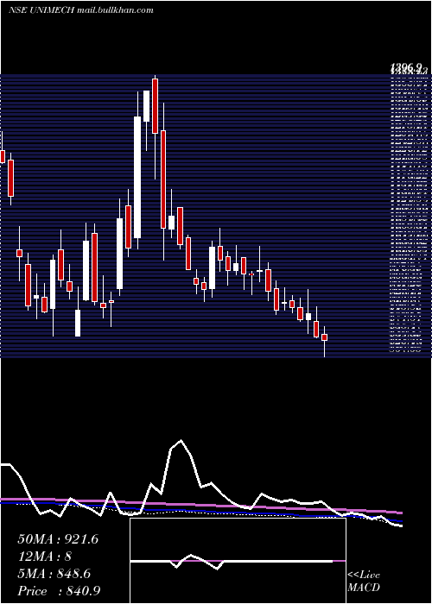Click the <<Live MACD label

pos(364,581)
